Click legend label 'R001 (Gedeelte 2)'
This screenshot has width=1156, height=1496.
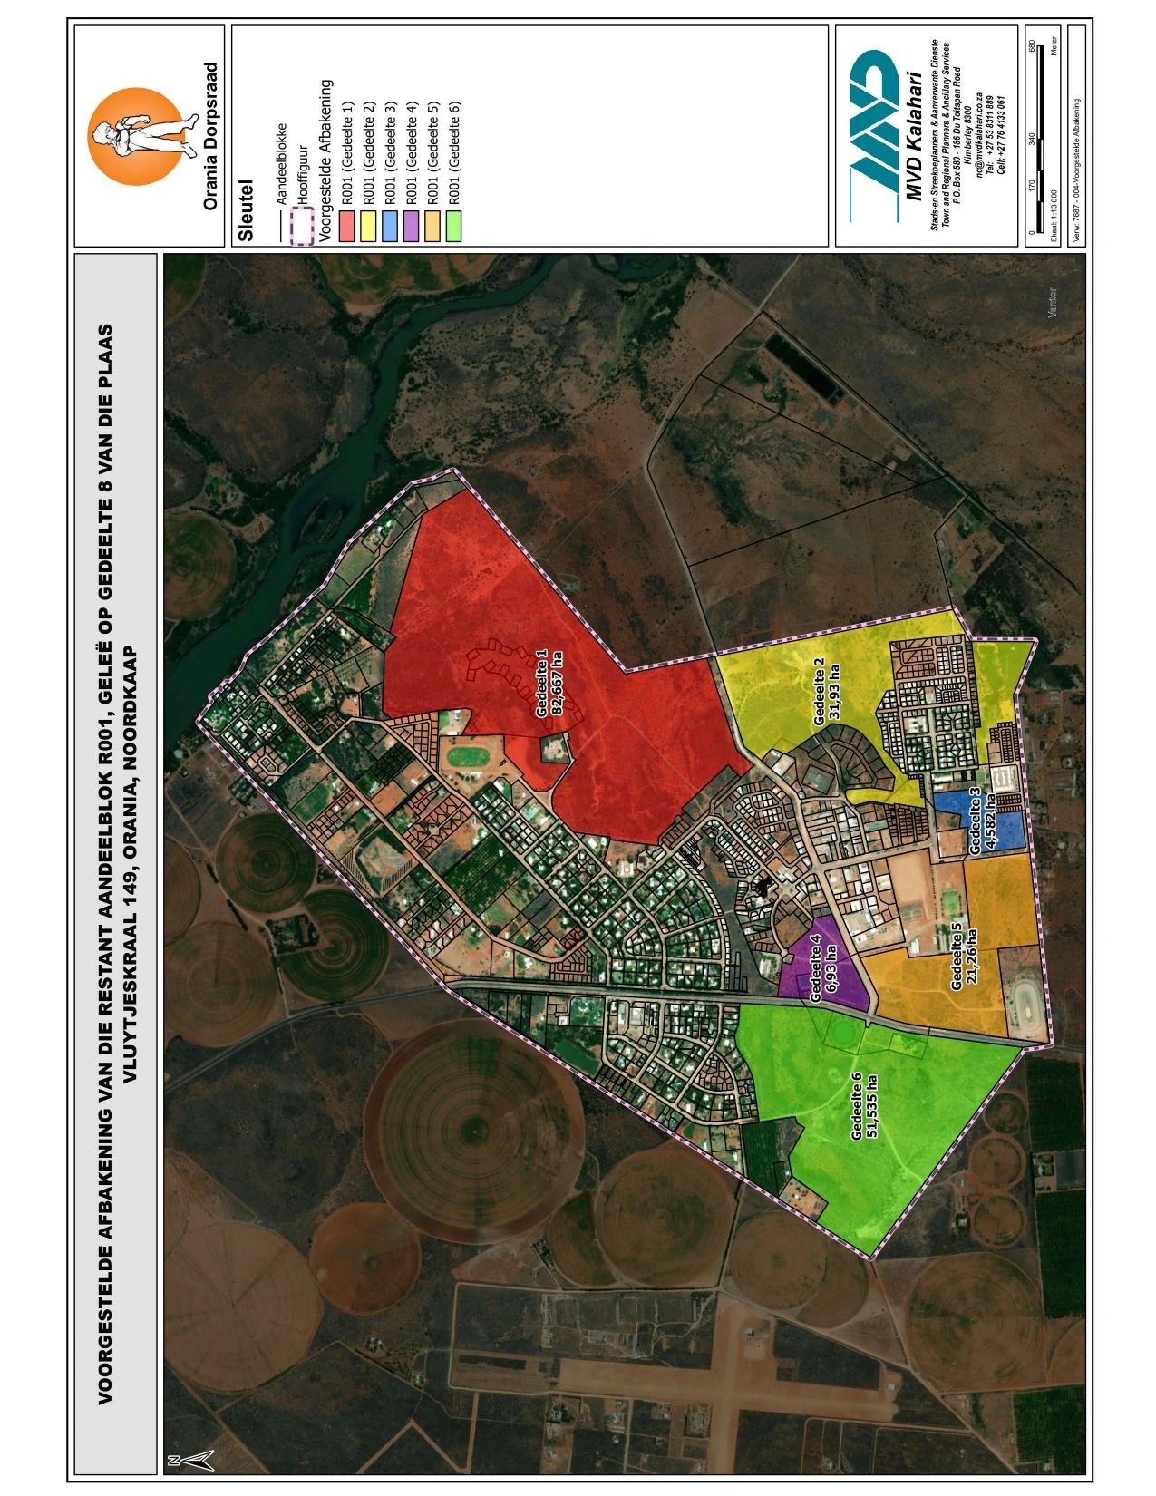click(369, 152)
